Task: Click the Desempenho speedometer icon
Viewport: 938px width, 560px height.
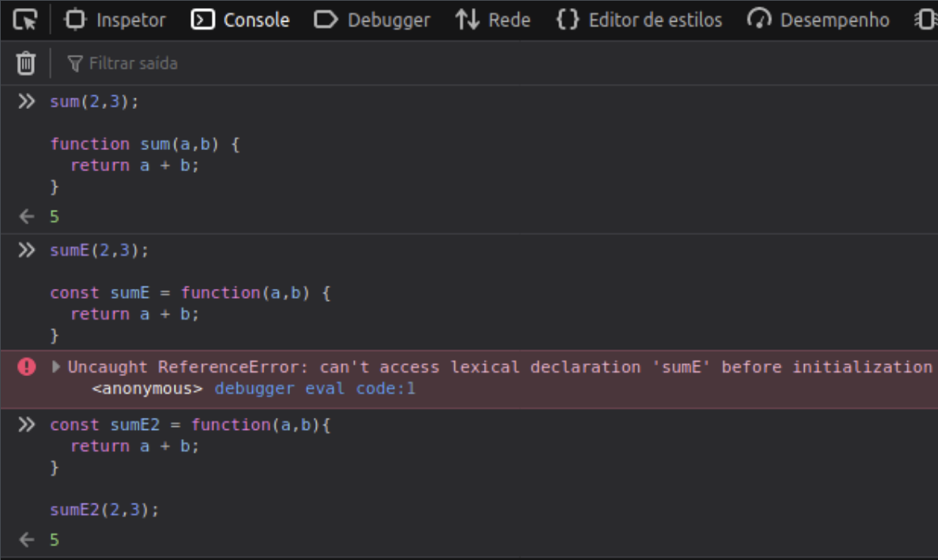Action: pos(760,19)
